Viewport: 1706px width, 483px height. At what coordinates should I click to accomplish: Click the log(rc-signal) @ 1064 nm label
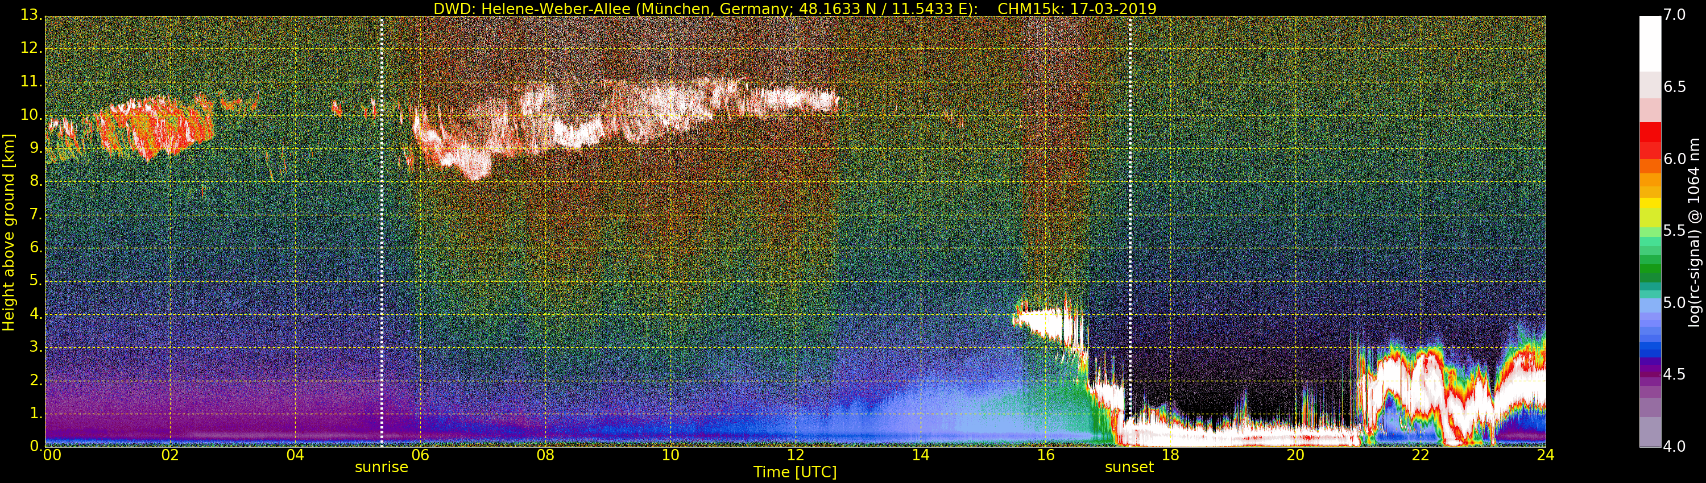coord(1693,232)
